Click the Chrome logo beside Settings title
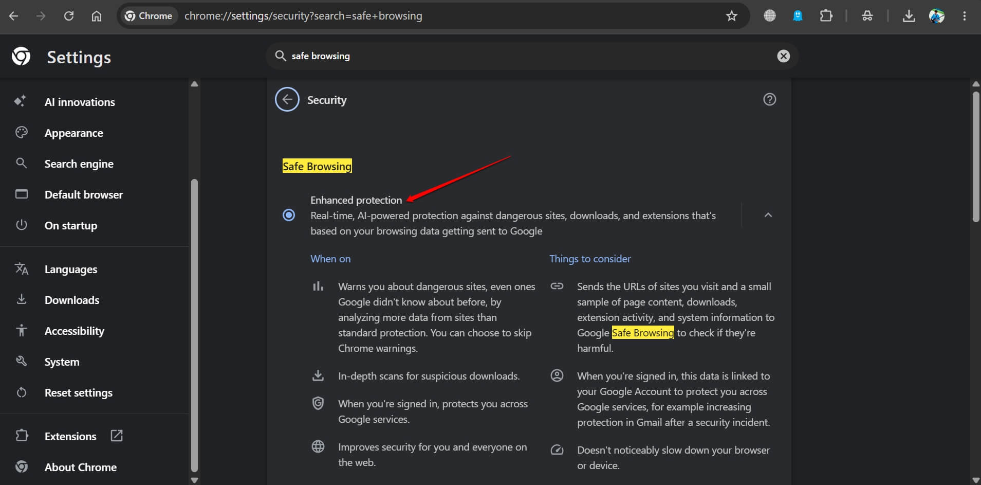 tap(21, 57)
